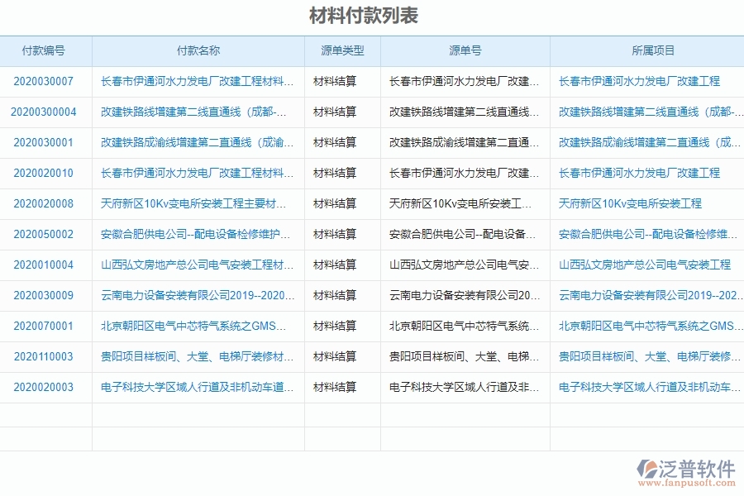Click the 源单类型 column header

(x=342, y=50)
